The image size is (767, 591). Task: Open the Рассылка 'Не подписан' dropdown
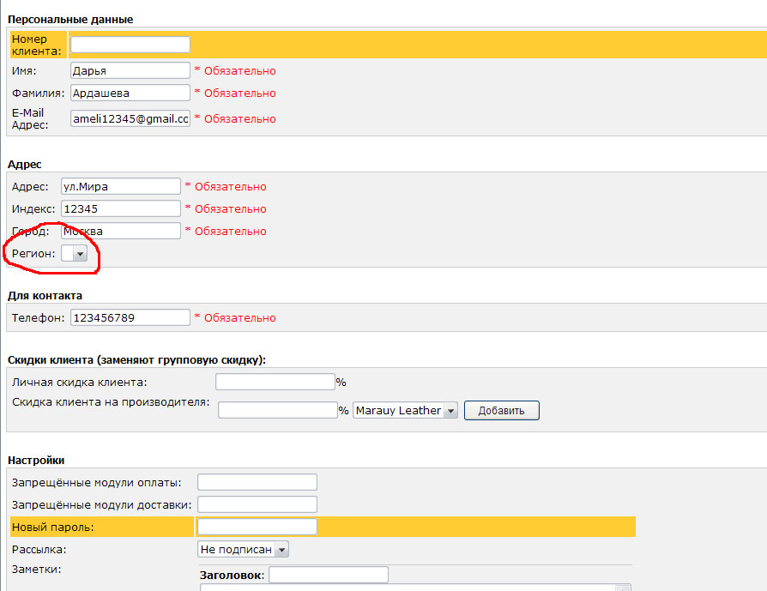(x=243, y=549)
